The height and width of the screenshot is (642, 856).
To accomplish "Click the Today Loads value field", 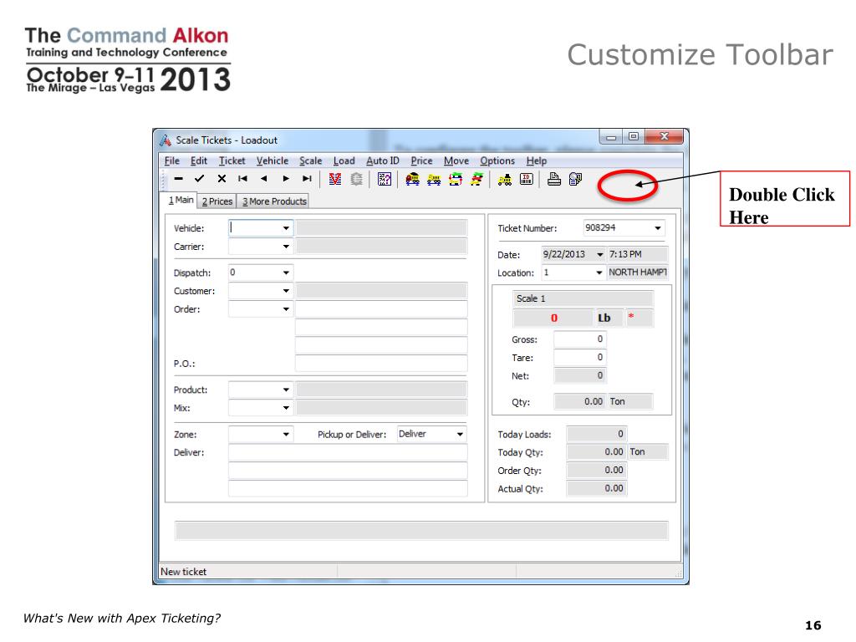I will (x=597, y=434).
